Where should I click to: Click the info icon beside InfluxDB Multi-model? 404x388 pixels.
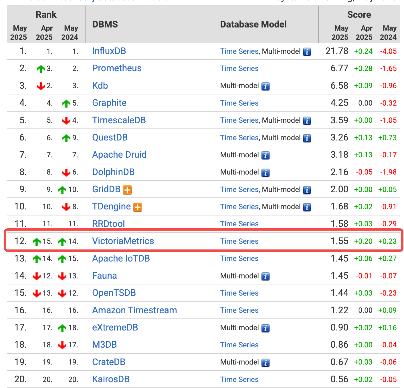307,52
